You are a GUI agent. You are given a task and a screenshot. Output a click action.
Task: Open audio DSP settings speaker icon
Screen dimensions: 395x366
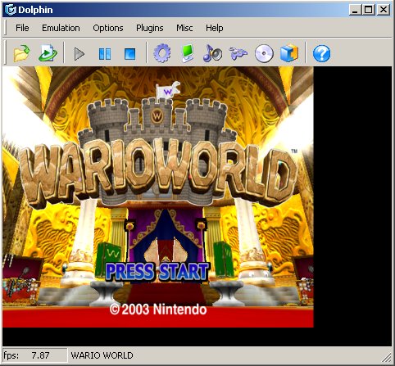click(x=212, y=53)
